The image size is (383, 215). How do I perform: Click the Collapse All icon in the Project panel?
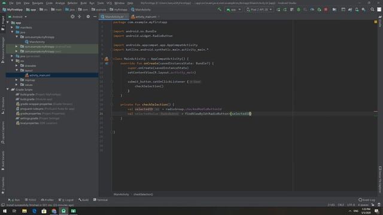[80, 17]
